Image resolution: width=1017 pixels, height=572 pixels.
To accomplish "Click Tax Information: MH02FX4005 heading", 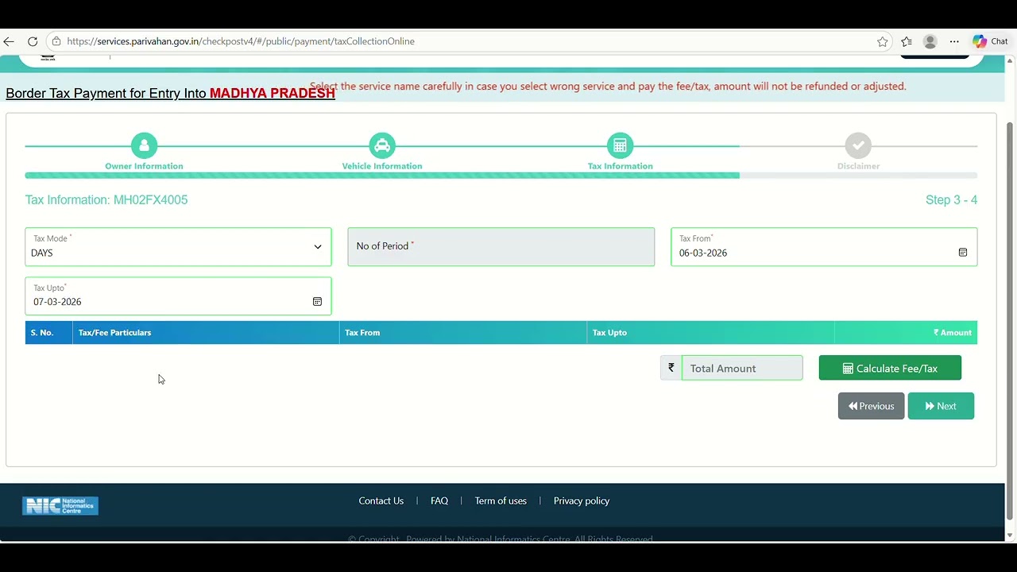I will pyautogui.click(x=106, y=199).
